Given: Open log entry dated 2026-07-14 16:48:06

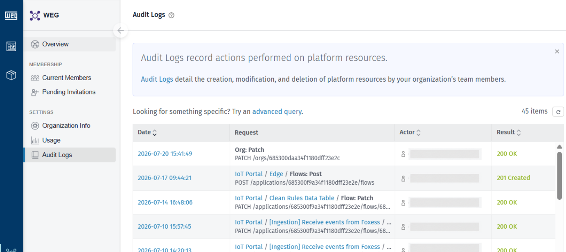Looking at the screenshot, I should (165, 203).
